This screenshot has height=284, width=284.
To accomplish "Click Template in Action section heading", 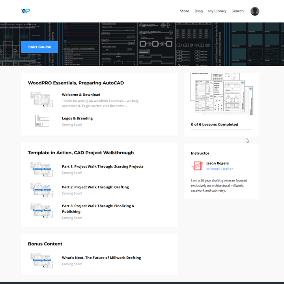I will [x=81, y=153].
